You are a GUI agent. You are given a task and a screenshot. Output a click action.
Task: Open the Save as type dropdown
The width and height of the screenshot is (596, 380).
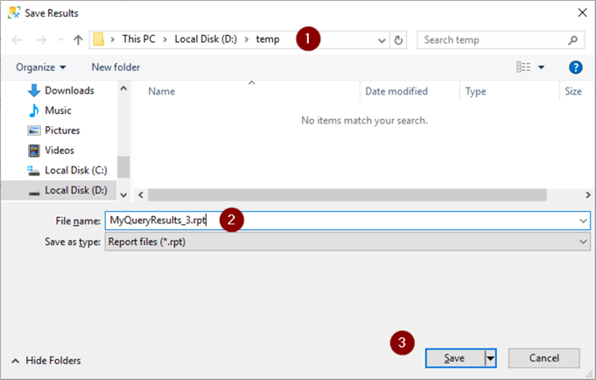click(x=584, y=241)
